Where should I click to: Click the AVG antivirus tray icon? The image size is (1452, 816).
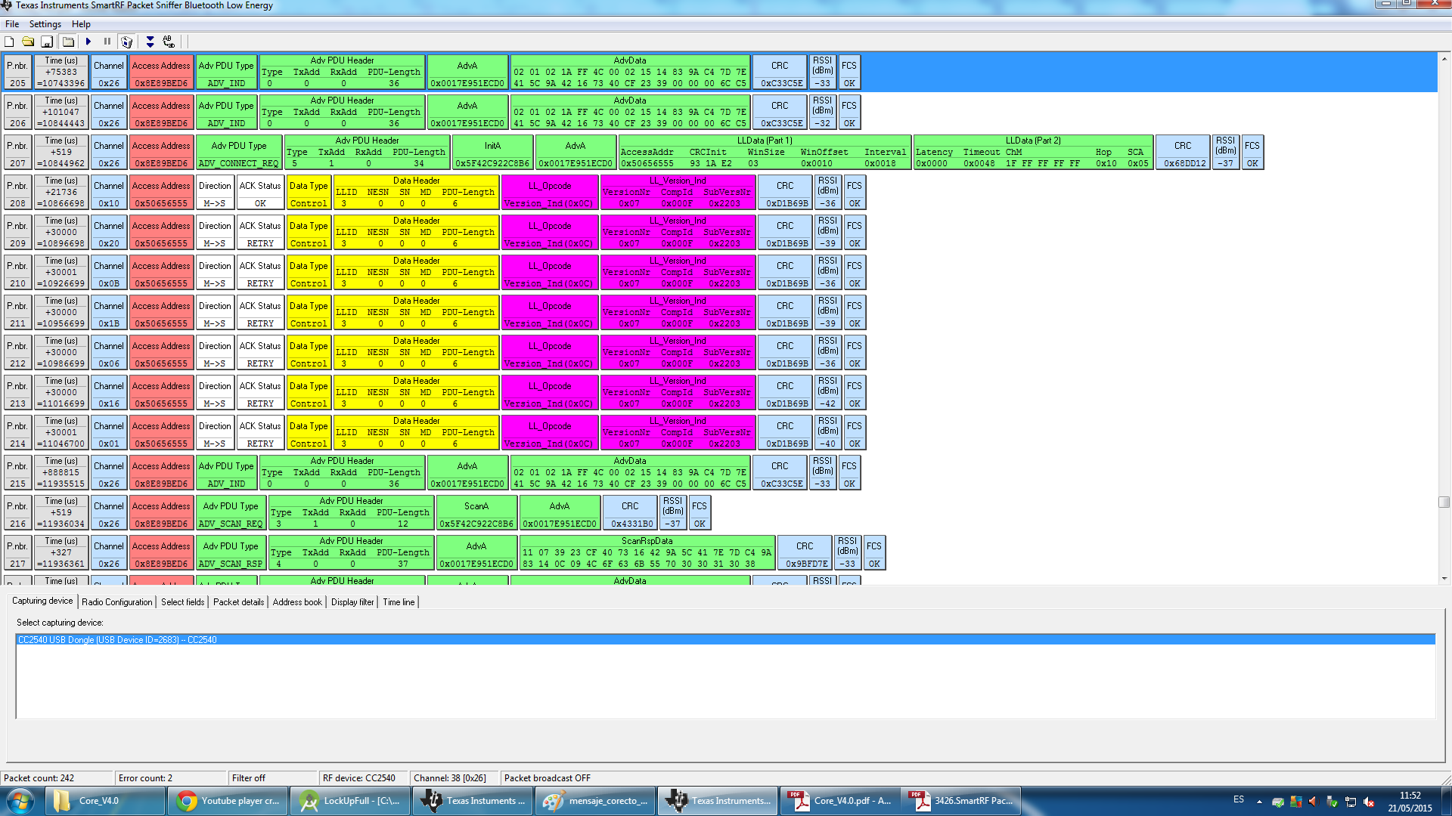(x=1295, y=802)
